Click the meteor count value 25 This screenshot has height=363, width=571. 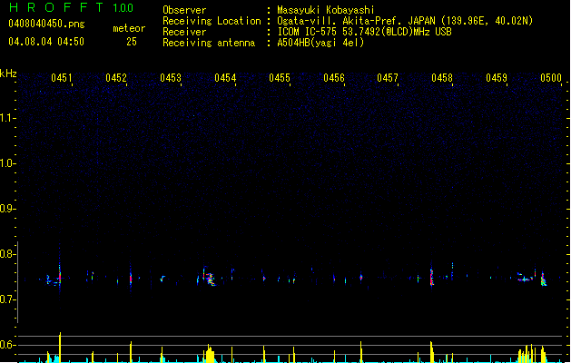coord(132,42)
